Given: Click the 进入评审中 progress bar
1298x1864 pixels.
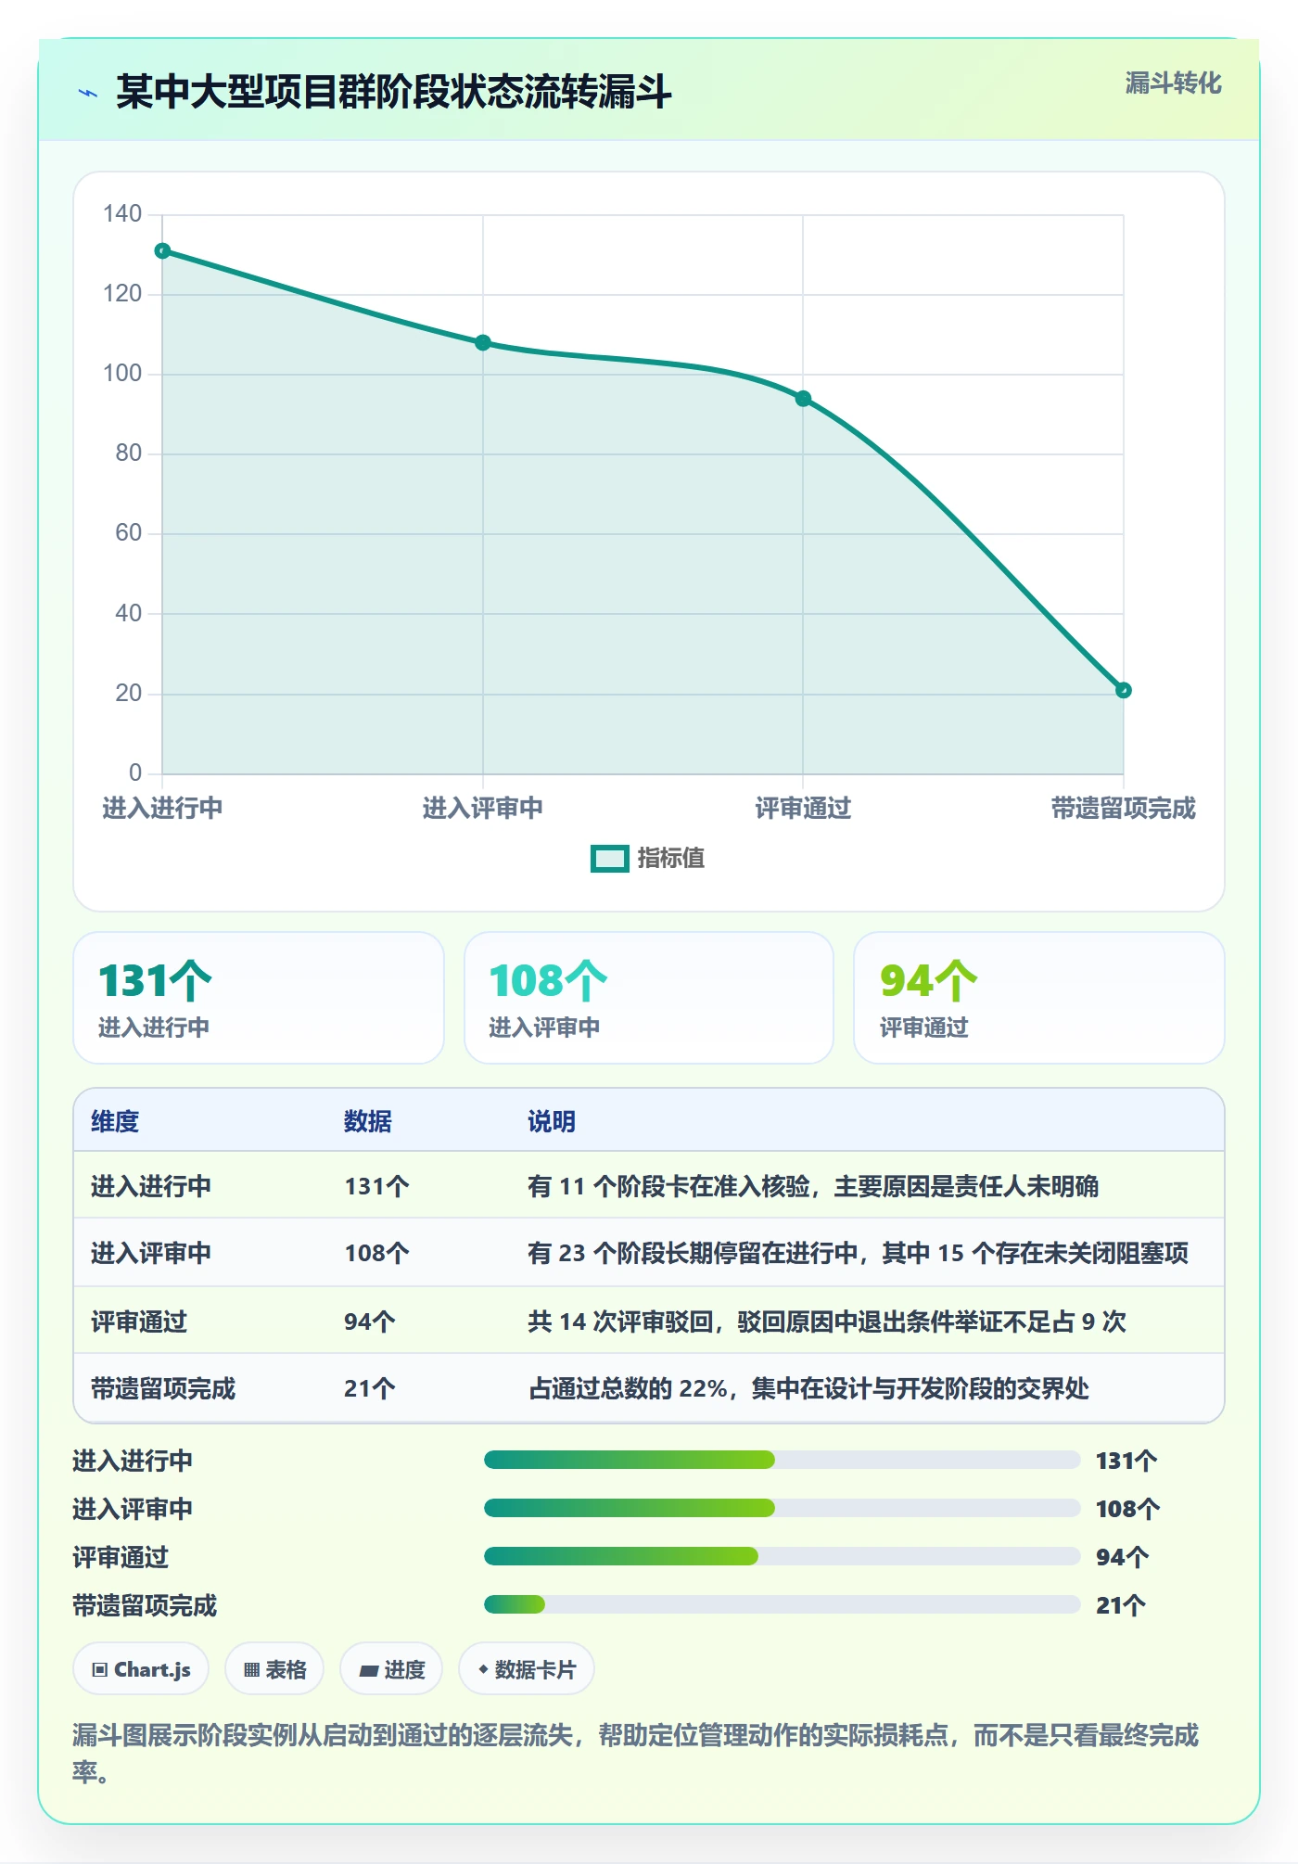Looking at the screenshot, I should (783, 1509).
